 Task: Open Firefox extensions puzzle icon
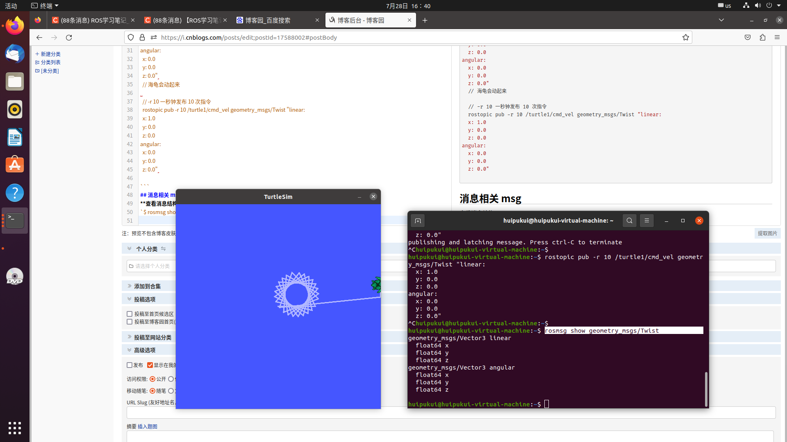(762, 37)
